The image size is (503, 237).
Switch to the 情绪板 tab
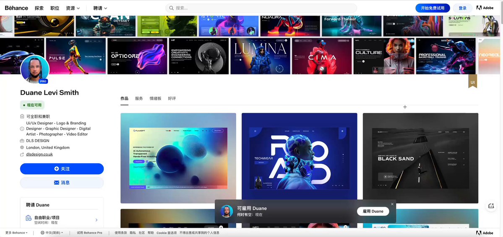tap(156, 99)
